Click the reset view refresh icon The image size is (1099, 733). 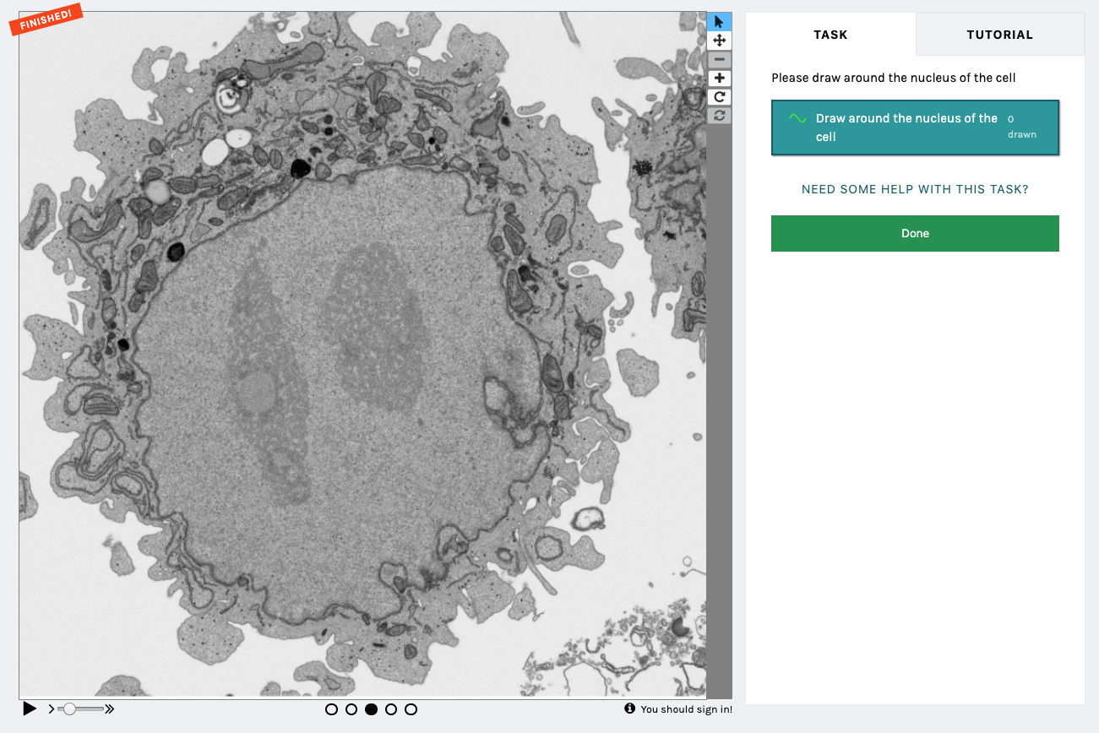point(719,116)
